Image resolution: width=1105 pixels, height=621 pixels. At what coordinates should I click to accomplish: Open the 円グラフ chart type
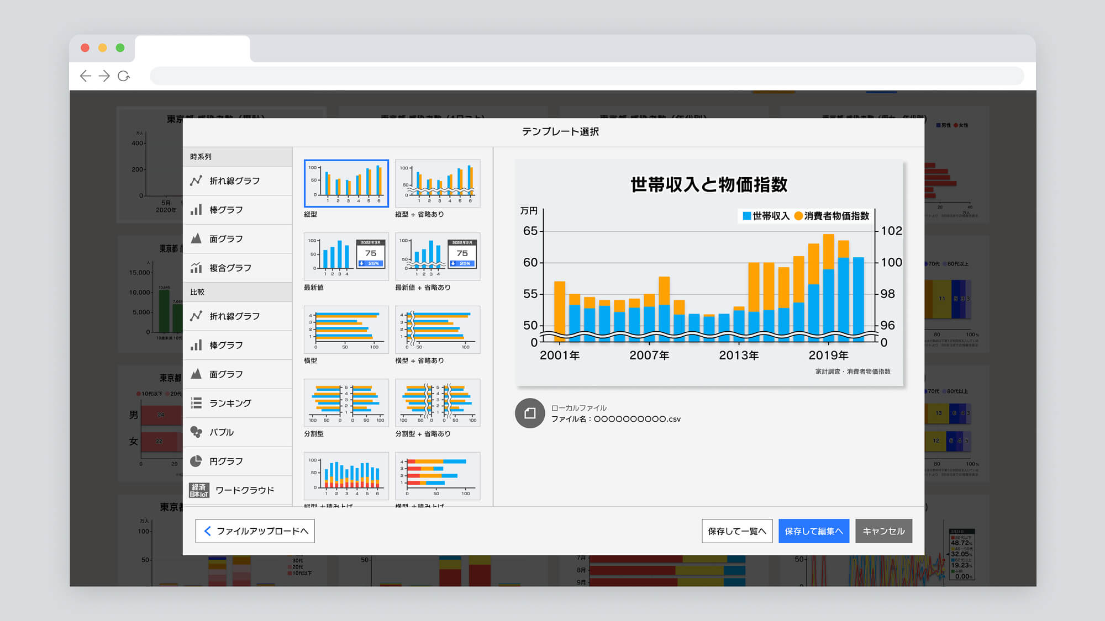pyautogui.click(x=238, y=461)
